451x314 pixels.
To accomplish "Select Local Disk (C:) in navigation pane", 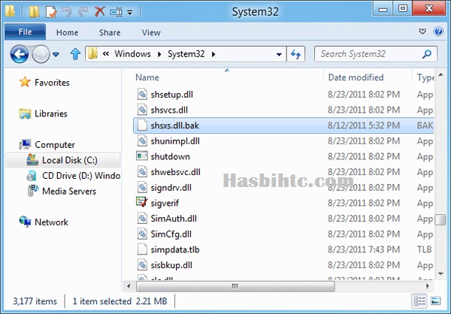I will point(62,160).
